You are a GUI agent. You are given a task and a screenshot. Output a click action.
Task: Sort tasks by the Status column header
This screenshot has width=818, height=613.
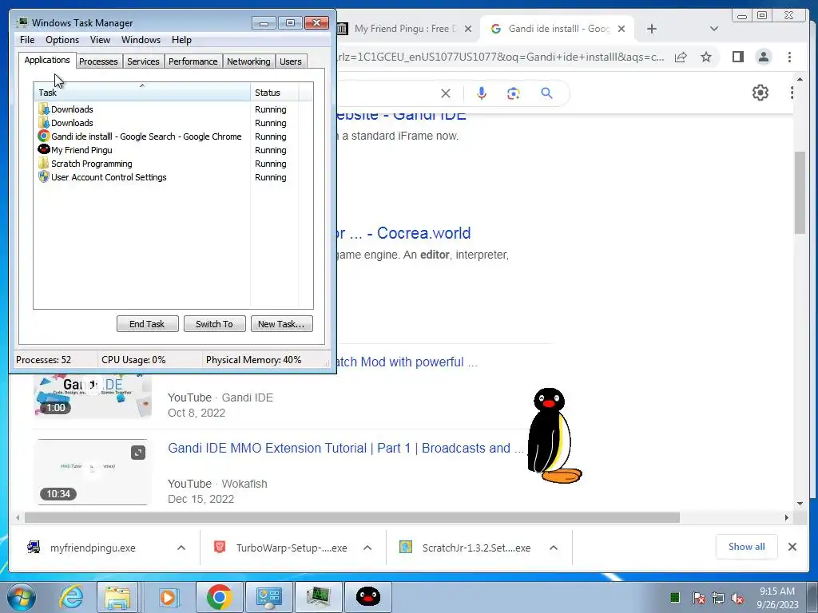point(275,93)
